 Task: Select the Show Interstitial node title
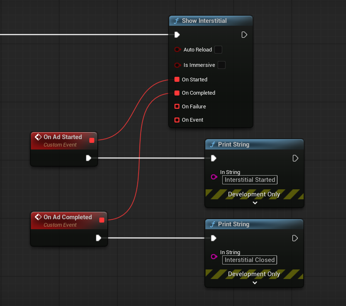click(204, 21)
